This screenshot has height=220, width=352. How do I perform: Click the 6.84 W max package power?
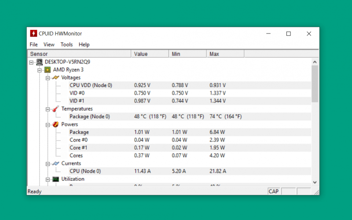[217, 132]
